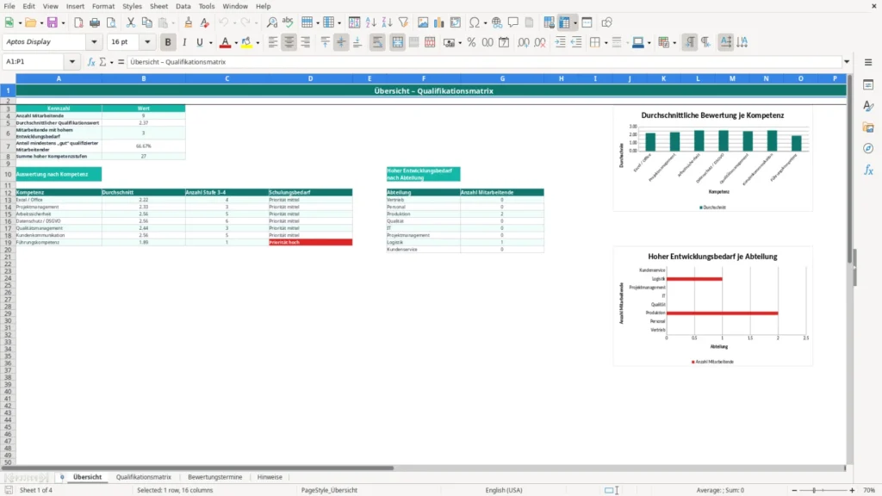The width and height of the screenshot is (882, 496).
Task: Click the horizontal scrollbar
Action: tap(197, 468)
